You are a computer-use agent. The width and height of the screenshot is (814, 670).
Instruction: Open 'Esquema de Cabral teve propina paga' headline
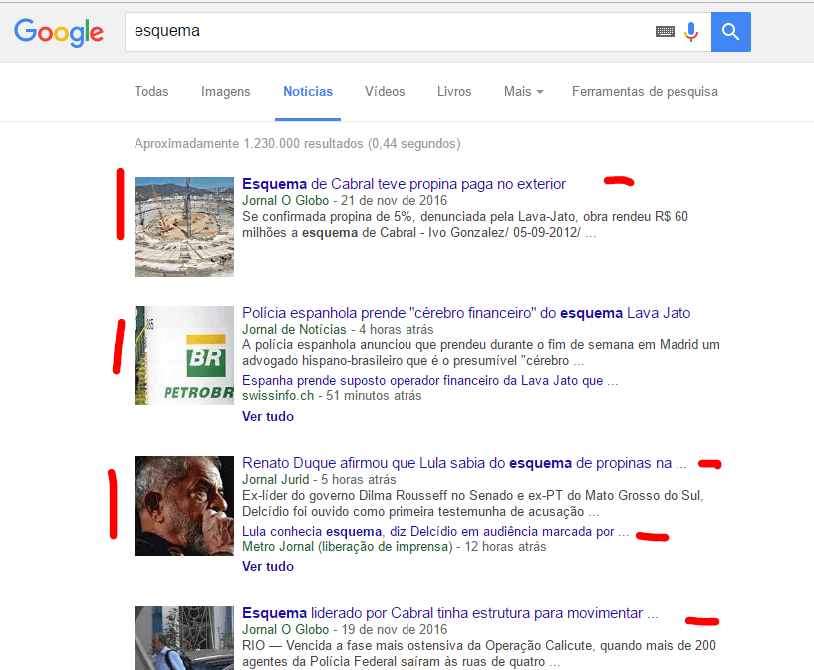pos(404,184)
